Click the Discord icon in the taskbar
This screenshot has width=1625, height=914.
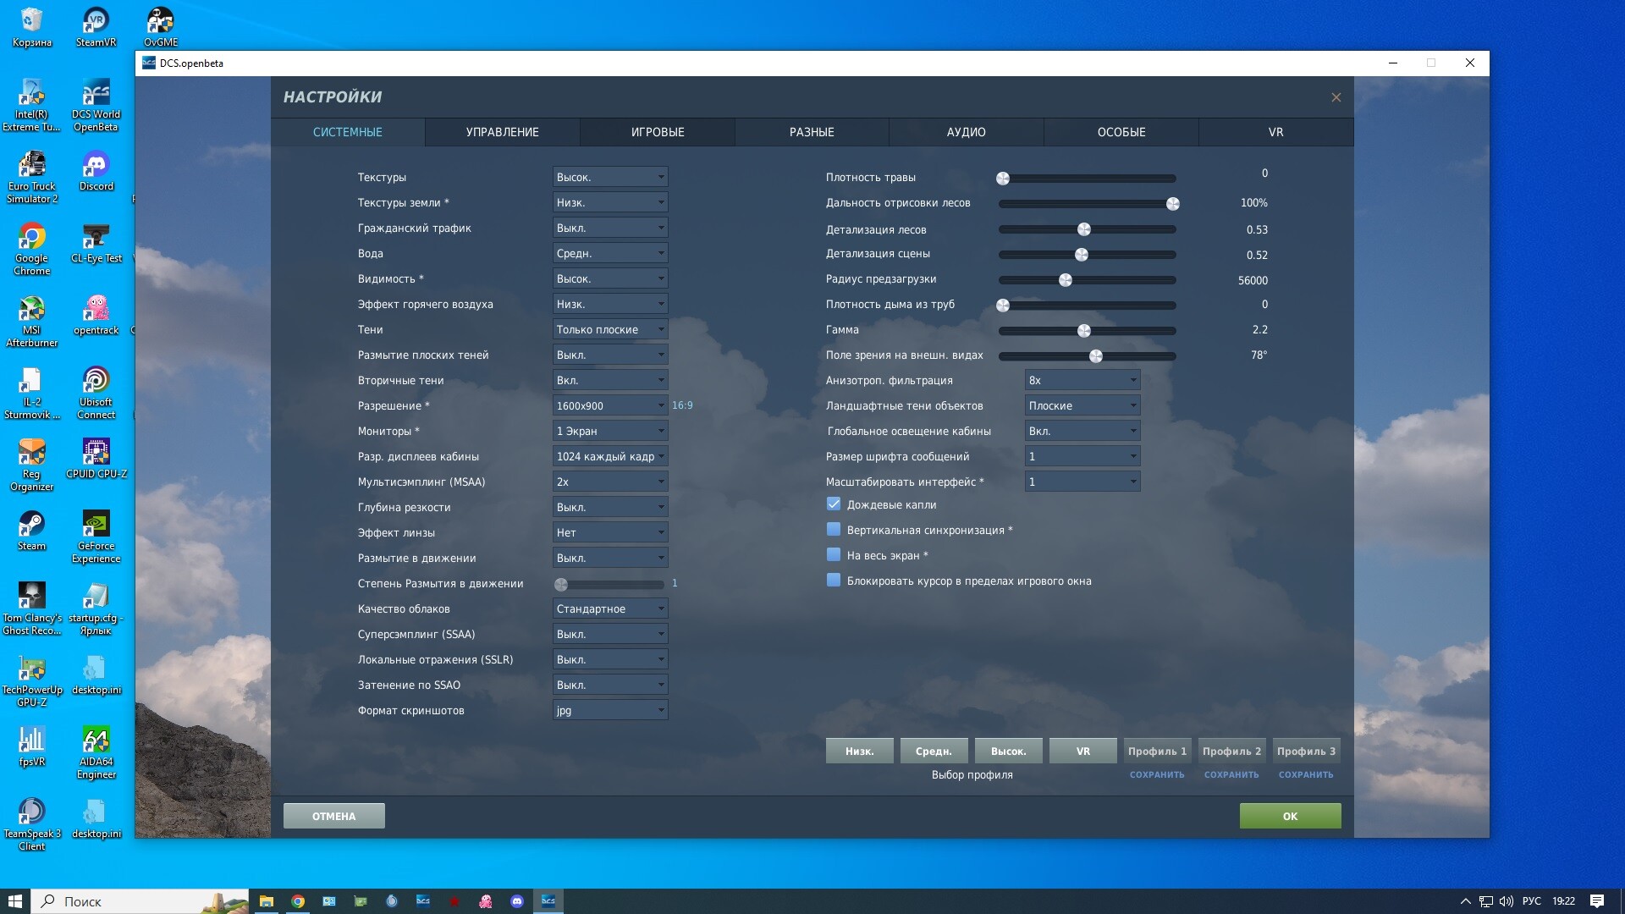pyautogui.click(x=517, y=901)
